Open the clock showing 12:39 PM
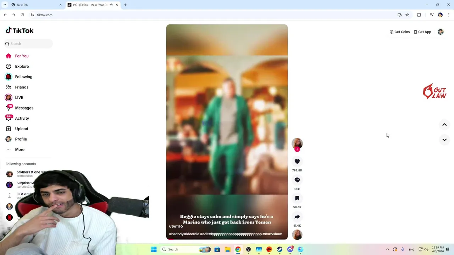The image size is (454, 255). [438, 249]
